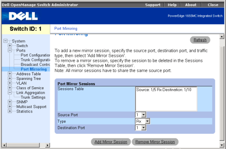Open Broadcast Control tree item
The height and width of the screenshot is (149, 226).
(35, 64)
